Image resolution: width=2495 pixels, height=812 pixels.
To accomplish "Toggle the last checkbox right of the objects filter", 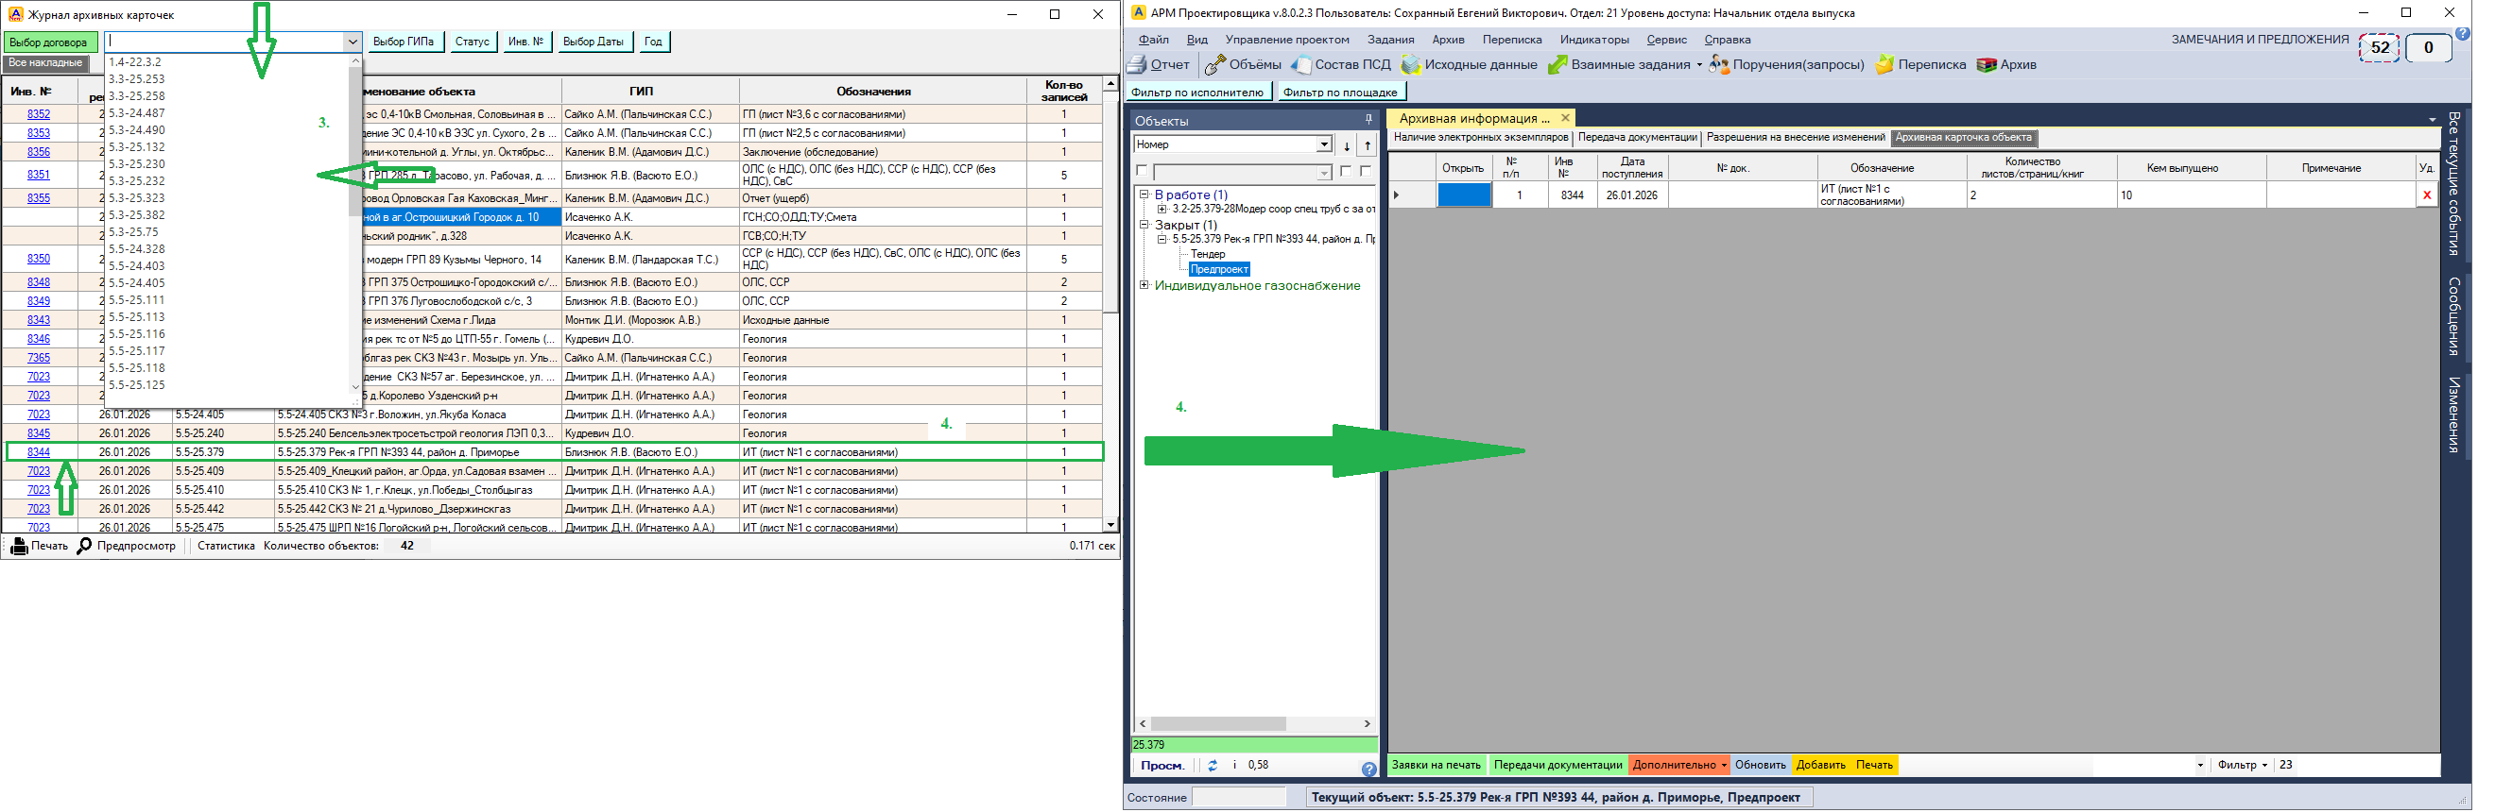I will click(x=1366, y=171).
